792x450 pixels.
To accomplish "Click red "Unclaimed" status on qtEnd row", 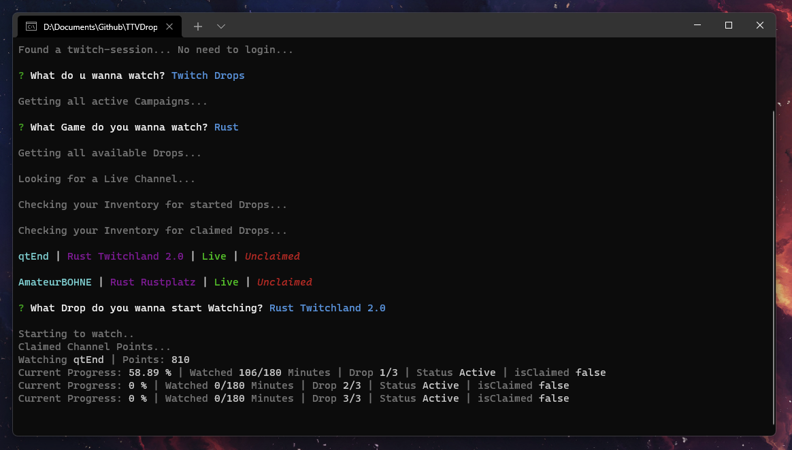I will pos(272,256).
